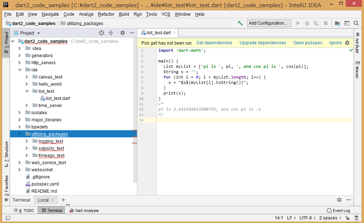This screenshot has width=364, height=223.
Task: Hide the Project panel with minus icon
Action: click(x=132, y=33)
